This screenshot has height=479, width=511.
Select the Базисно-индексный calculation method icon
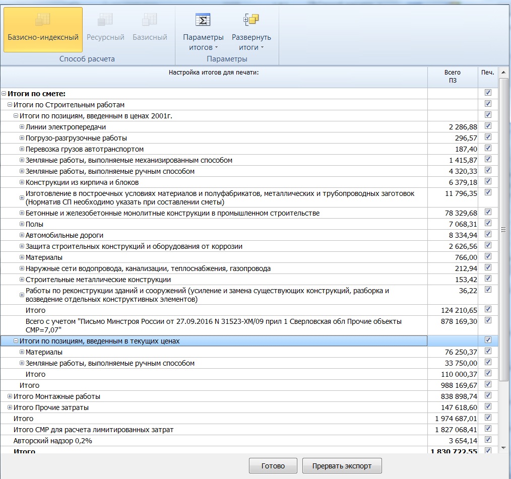point(43,21)
